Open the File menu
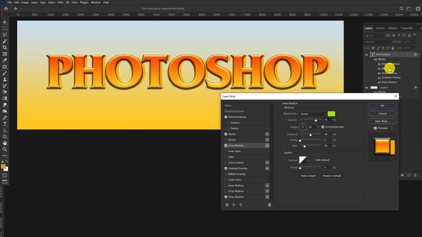Screen dimensions: 422x237 [x=9, y=3]
